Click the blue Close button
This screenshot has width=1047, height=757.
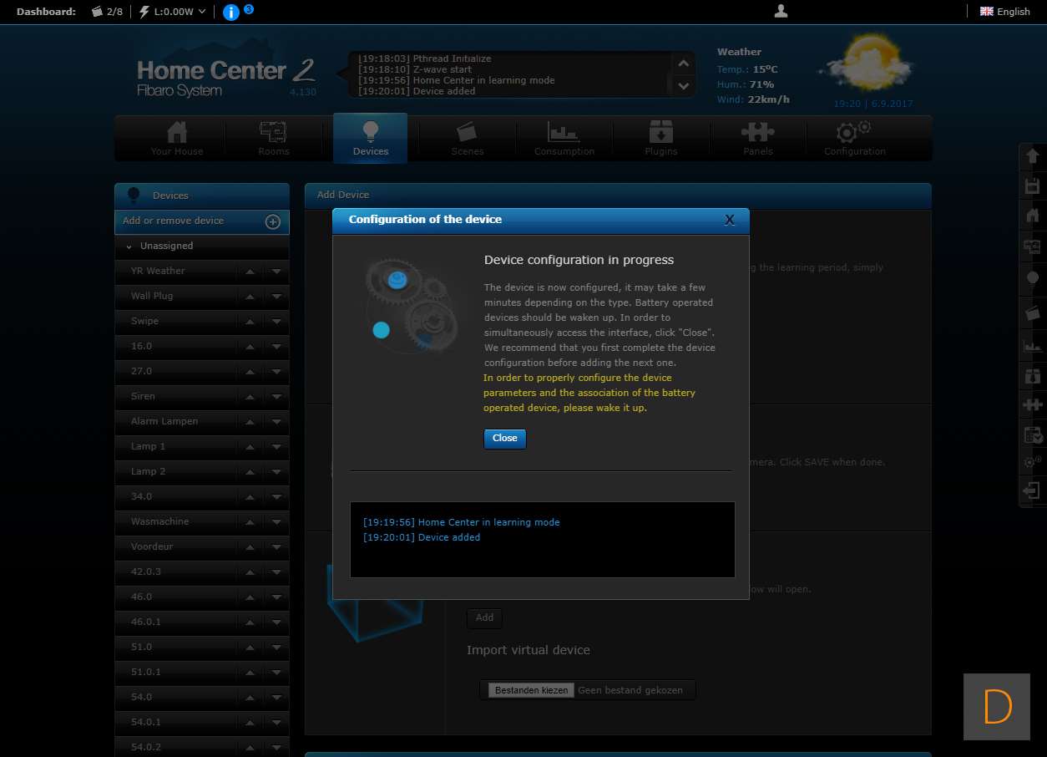point(504,439)
